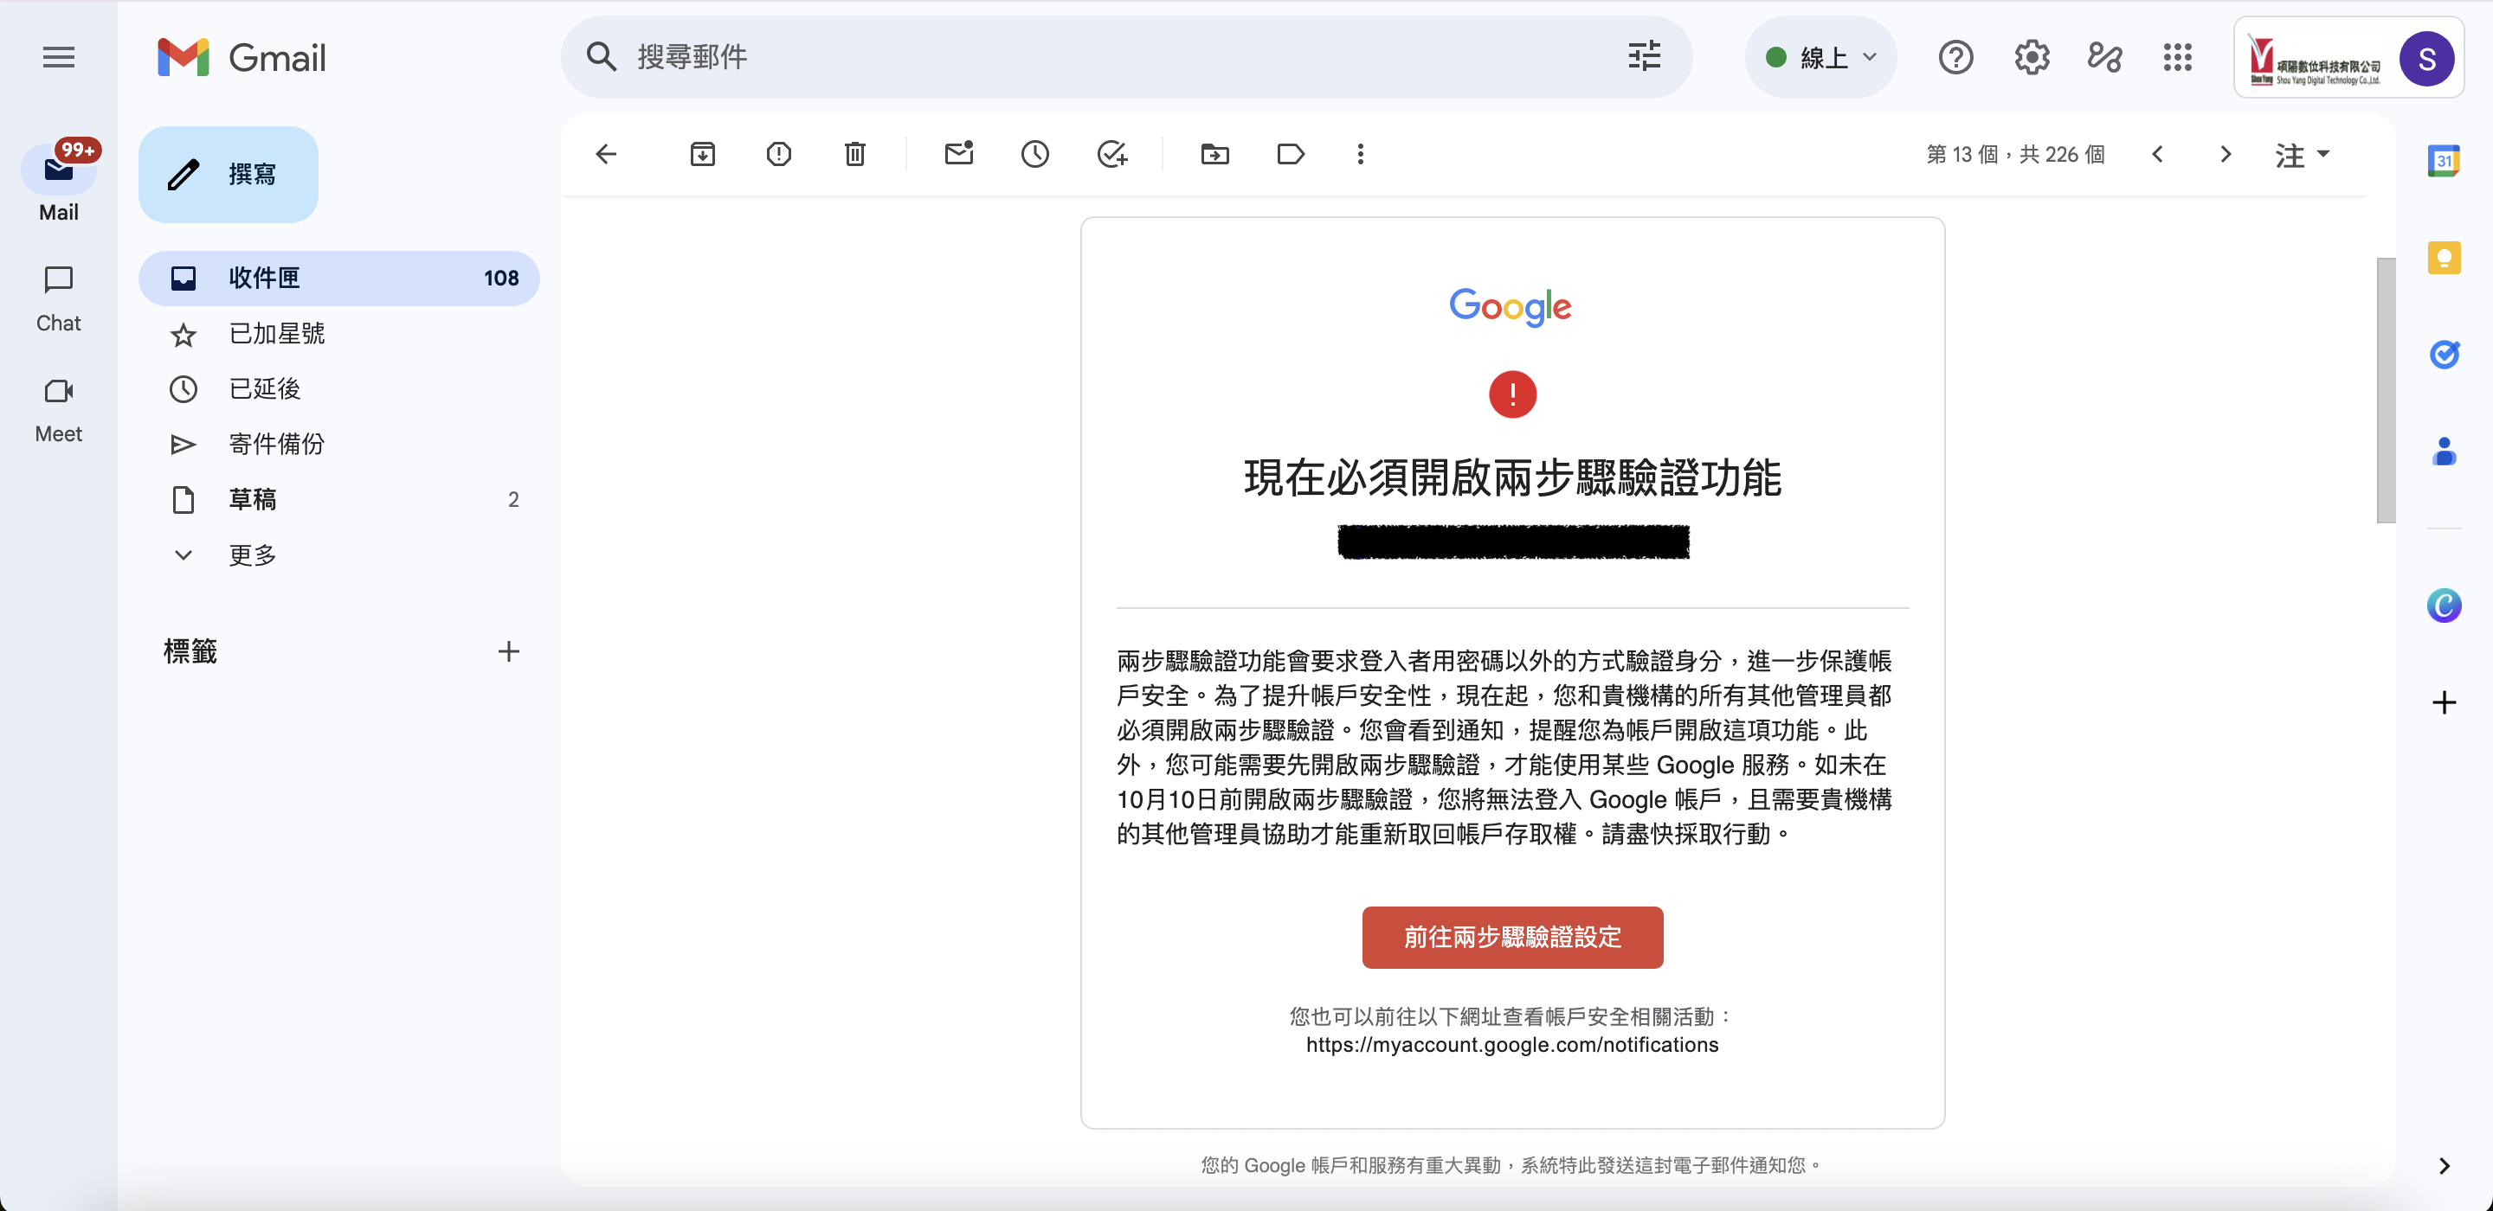Snooze this email with the clock icon
2493x1211 pixels.
pyautogui.click(x=1034, y=154)
